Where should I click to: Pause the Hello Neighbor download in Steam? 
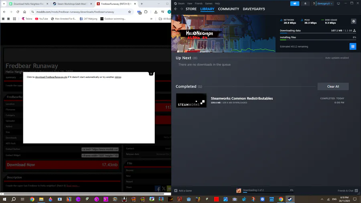pos(353,46)
